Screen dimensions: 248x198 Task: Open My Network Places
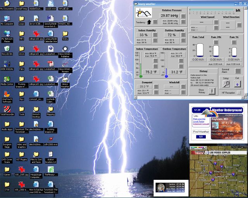(7, 36)
